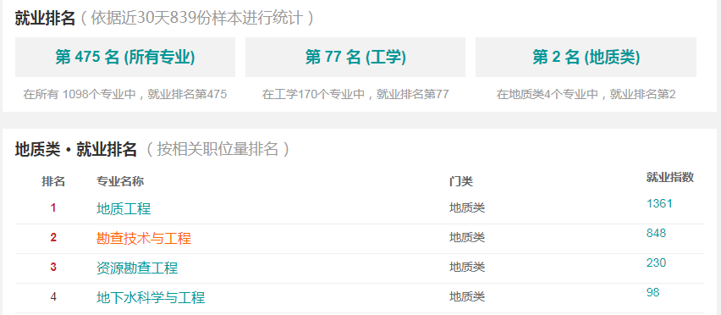Screen dimensions: 721x315
Task: Click the 专业名称 column header
Action: (x=120, y=181)
